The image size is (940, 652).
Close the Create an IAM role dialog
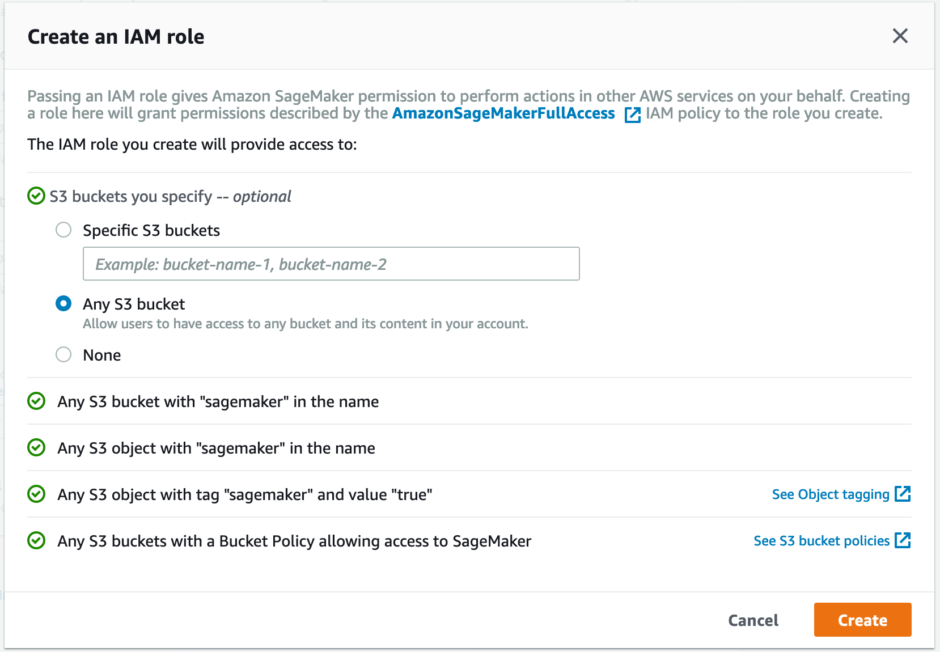pyautogui.click(x=900, y=36)
